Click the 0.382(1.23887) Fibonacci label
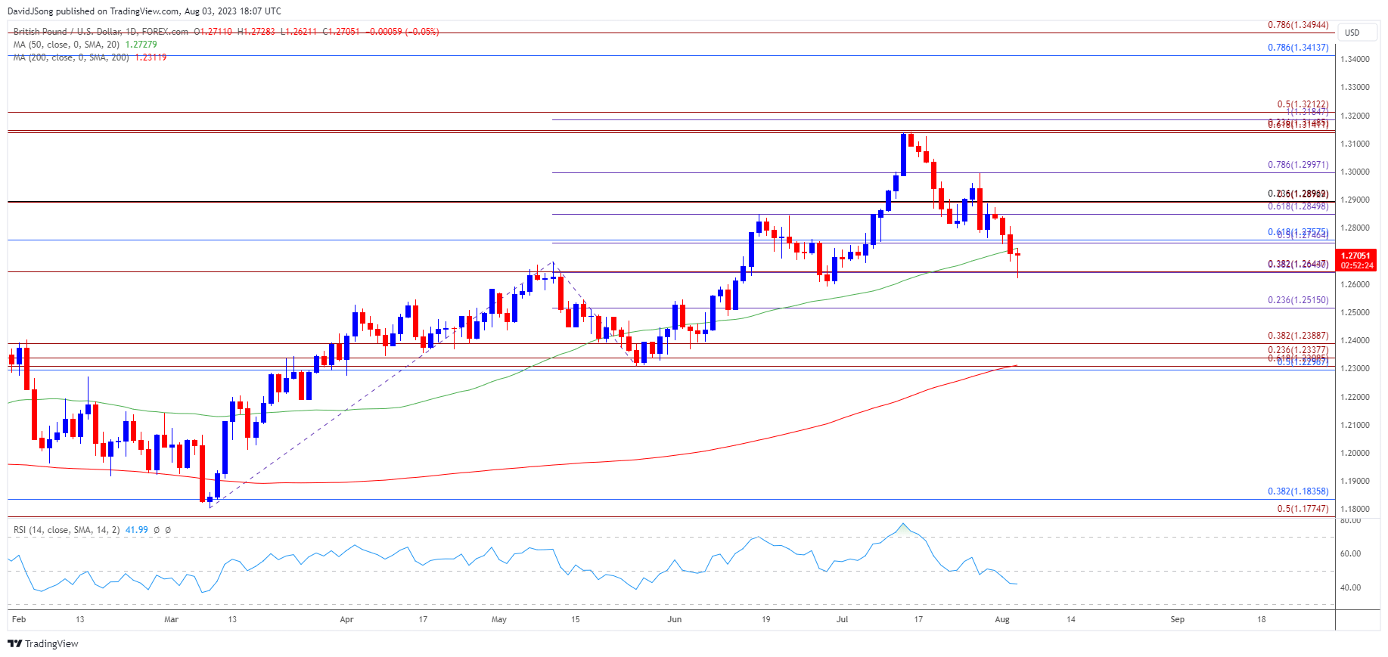The height and width of the screenshot is (657, 1388). click(1298, 336)
